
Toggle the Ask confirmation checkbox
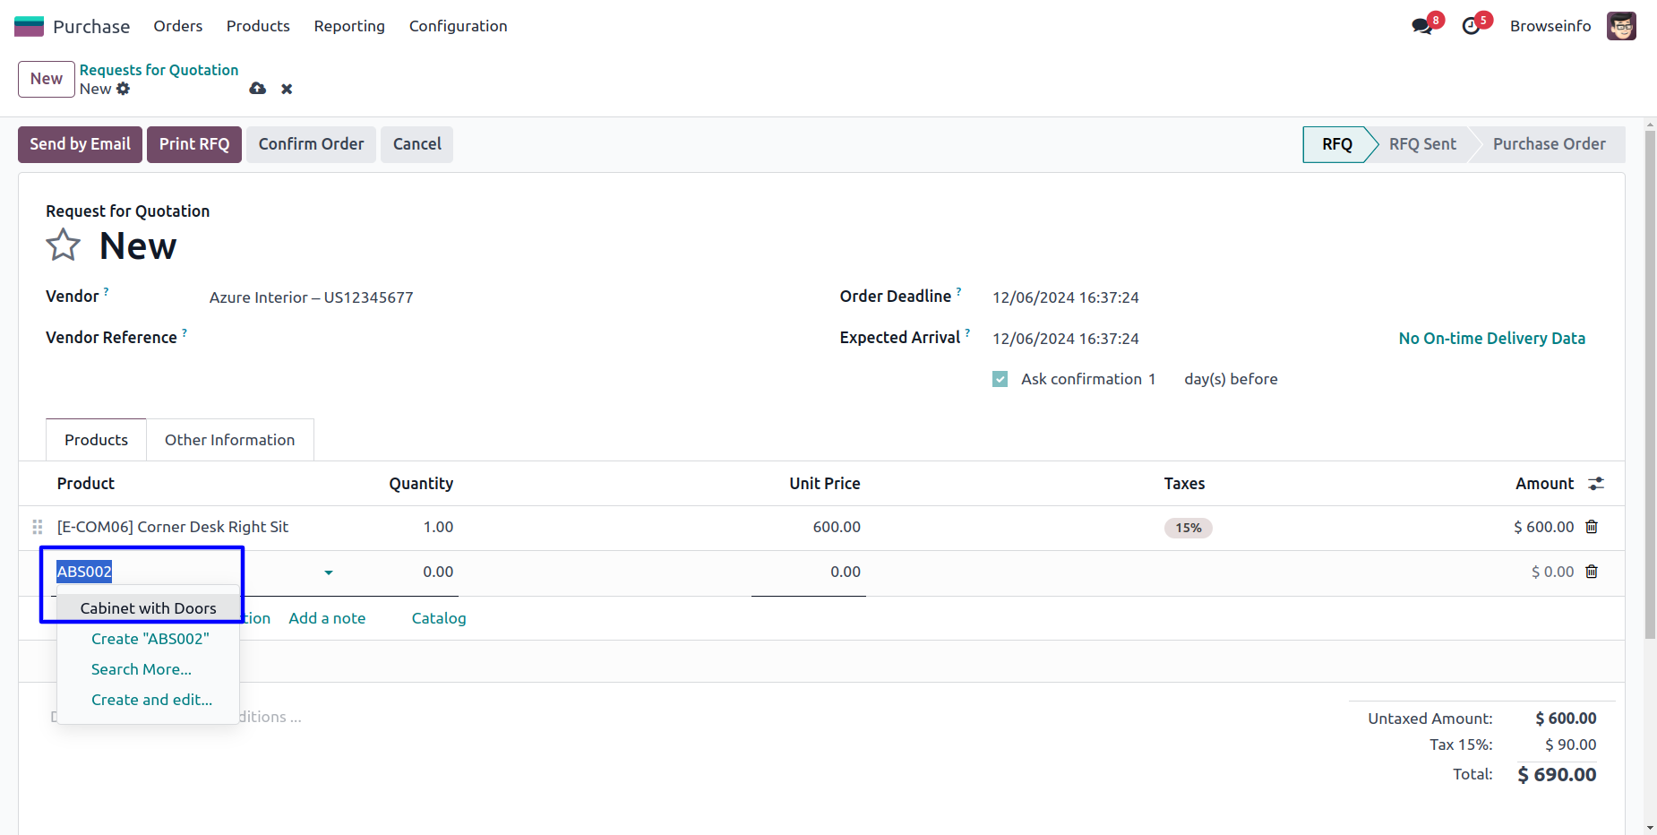pyautogui.click(x=1000, y=379)
